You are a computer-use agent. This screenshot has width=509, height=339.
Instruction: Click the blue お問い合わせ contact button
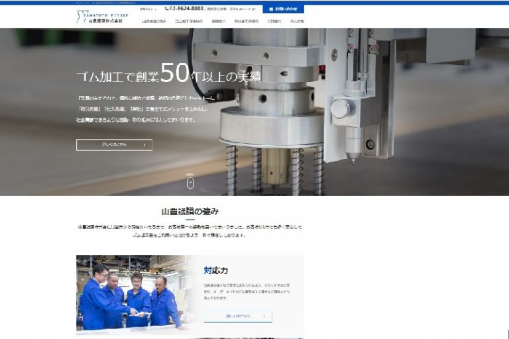click(283, 9)
